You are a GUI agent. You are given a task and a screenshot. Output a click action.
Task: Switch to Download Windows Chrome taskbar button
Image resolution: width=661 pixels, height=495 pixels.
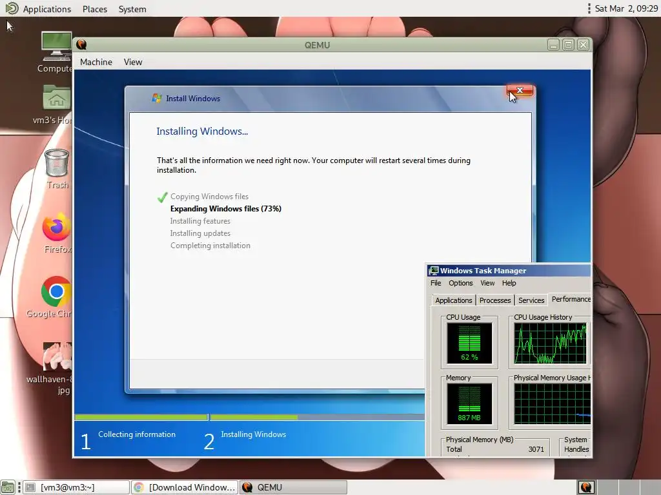[x=185, y=487]
